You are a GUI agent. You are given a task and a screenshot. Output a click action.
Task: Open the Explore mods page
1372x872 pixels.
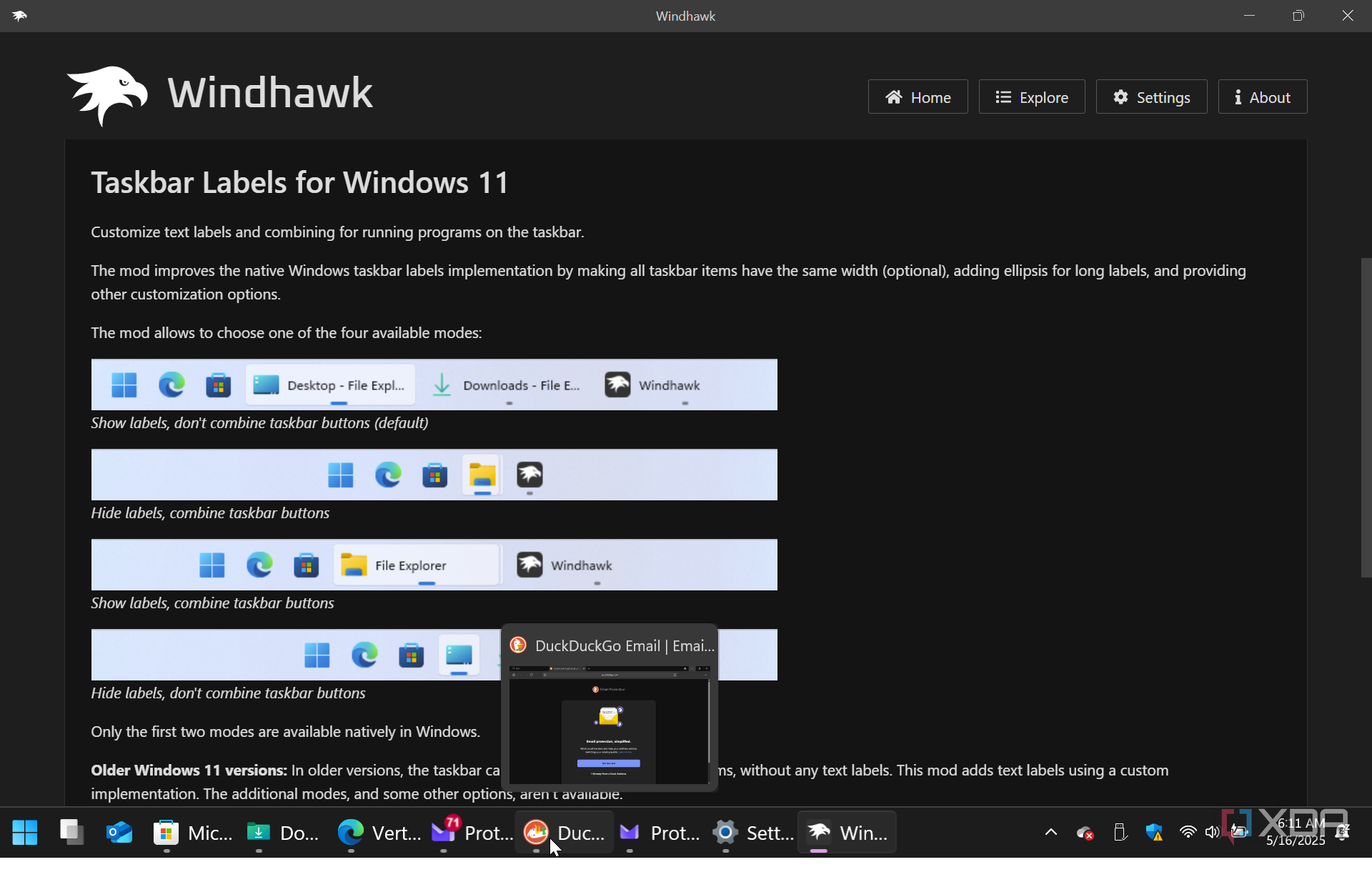click(1031, 96)
